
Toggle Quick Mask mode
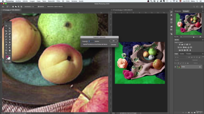pyautogui.click(x=6, y=62)
